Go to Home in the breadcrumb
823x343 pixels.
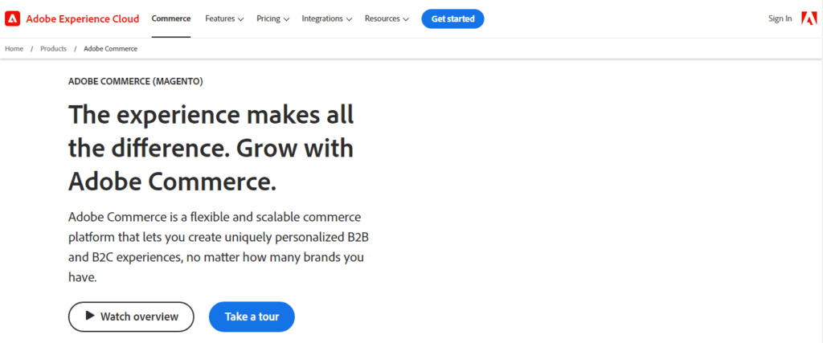[14, 49]
